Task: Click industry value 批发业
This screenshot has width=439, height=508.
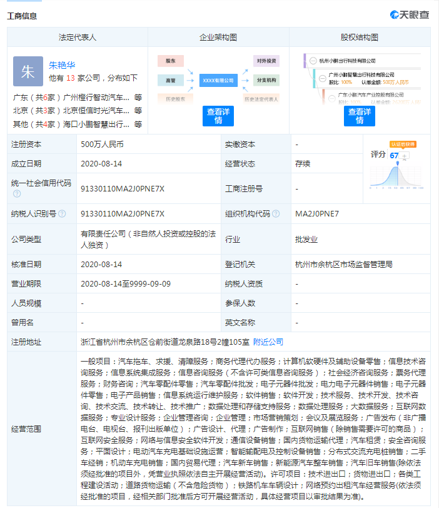Action: pyautogui.click(x=306, y=240)
